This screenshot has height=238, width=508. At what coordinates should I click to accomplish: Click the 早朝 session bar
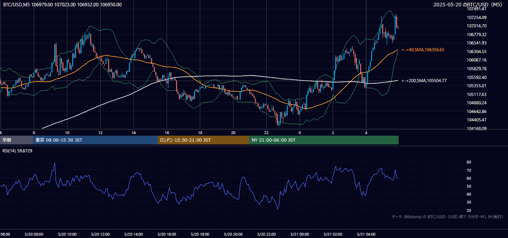16,140
